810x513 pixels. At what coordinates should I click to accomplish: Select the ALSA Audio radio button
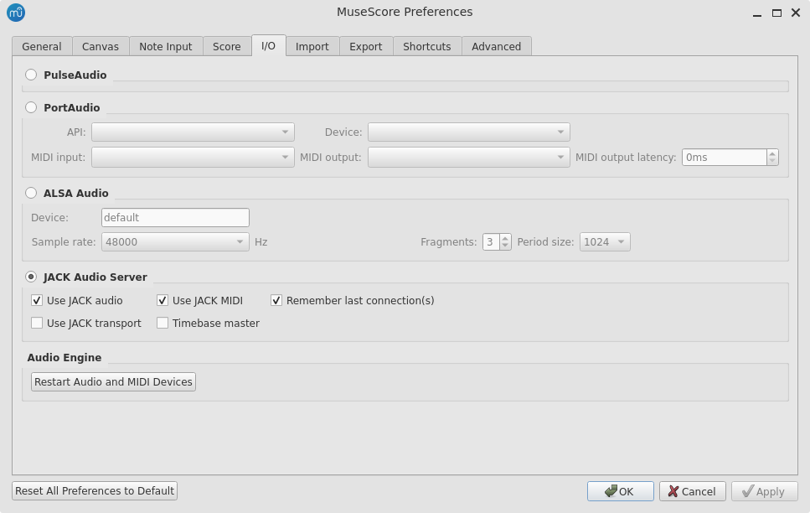[x=31, y=193]
